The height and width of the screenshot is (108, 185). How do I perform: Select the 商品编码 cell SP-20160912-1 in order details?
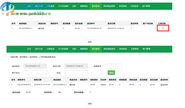click(x=60, y=85)
